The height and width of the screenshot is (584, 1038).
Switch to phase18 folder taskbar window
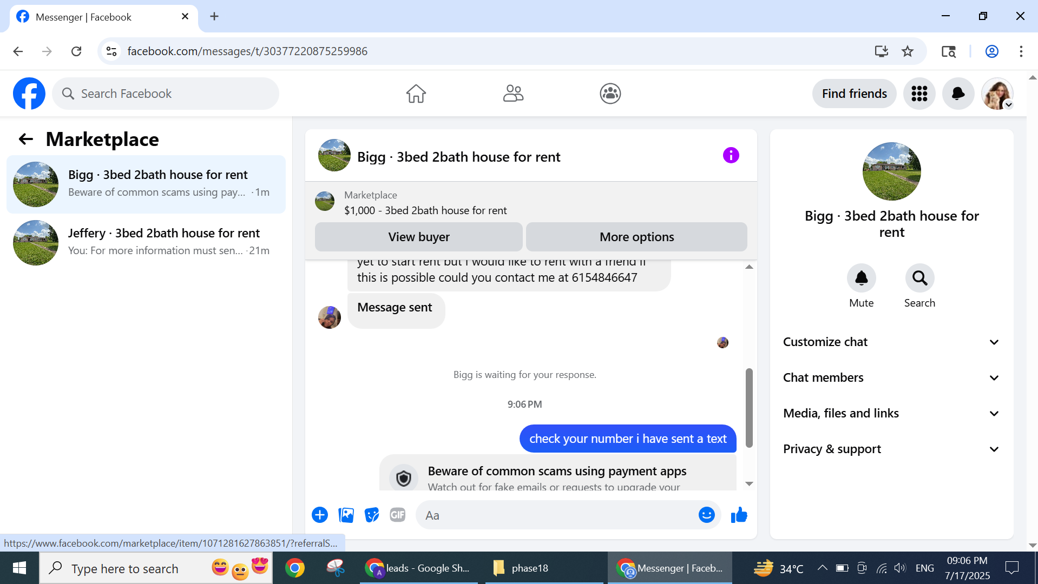pyautogui.click(x=544, y=568)
